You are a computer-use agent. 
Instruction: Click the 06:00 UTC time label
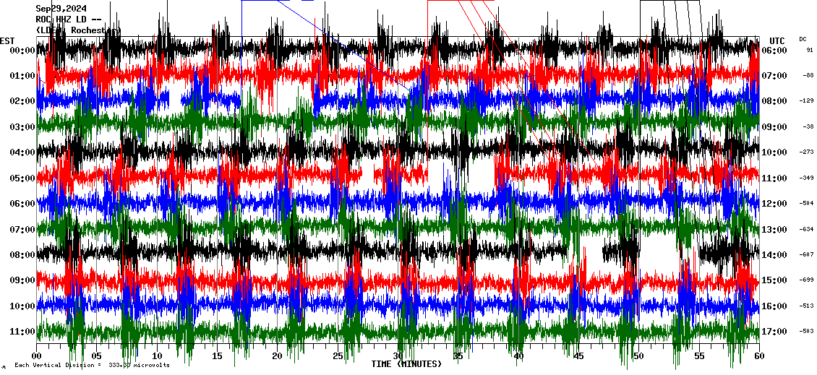(774, 51)
